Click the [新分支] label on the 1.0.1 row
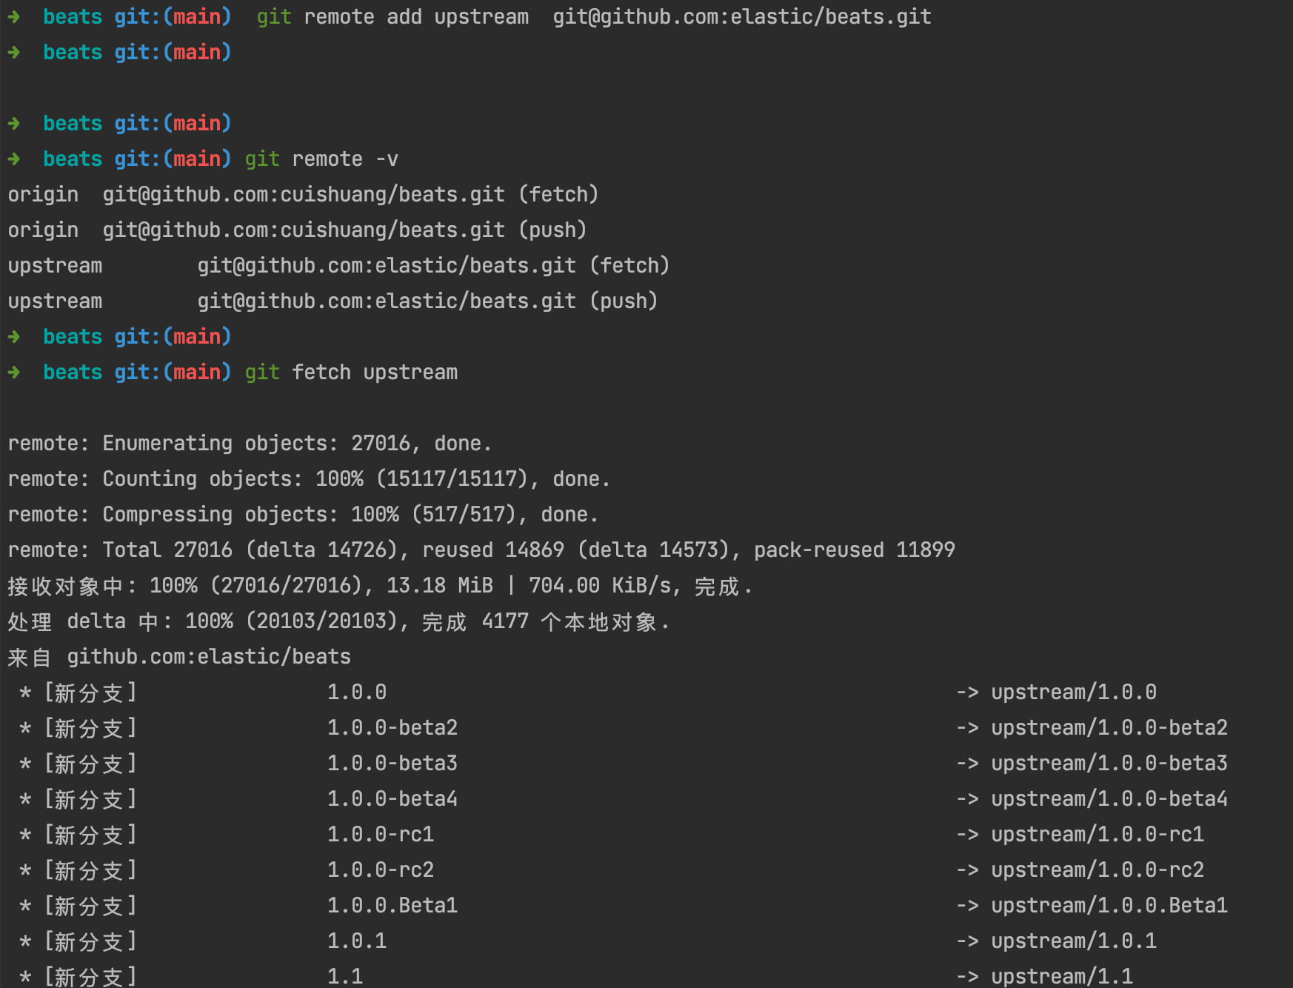 click(90, 941)
